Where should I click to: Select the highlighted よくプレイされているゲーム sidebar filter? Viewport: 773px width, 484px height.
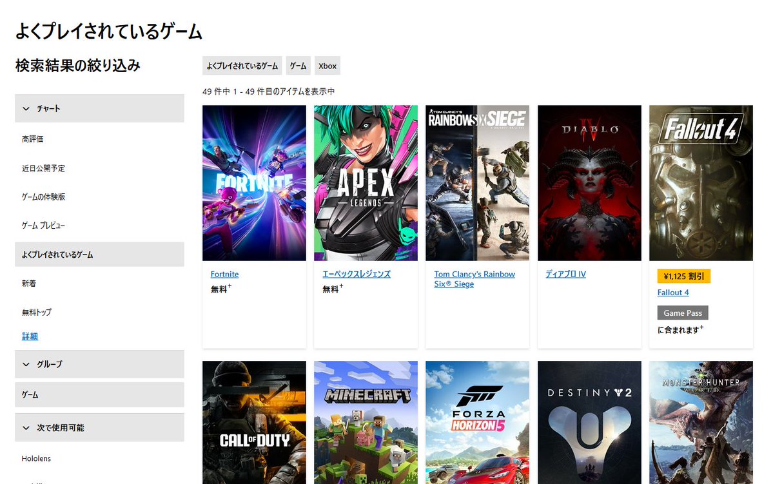coord(99,255)
